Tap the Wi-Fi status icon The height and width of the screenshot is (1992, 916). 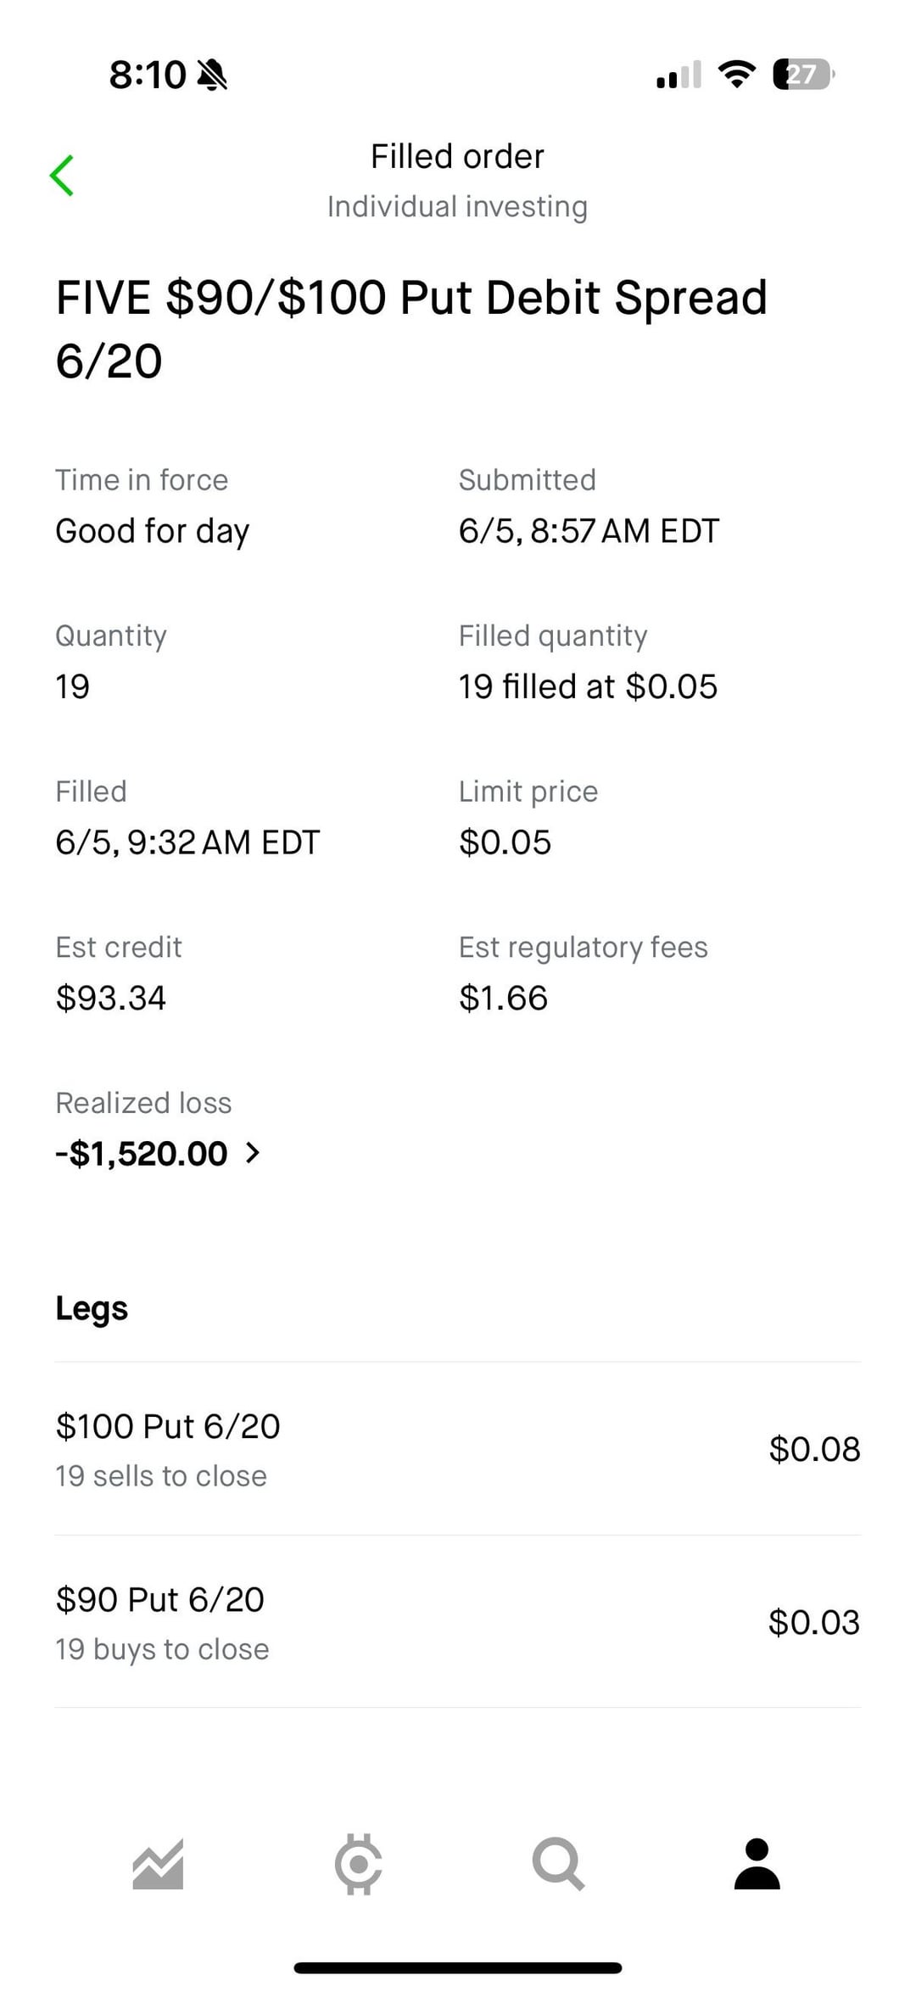[x=736, y=75]
